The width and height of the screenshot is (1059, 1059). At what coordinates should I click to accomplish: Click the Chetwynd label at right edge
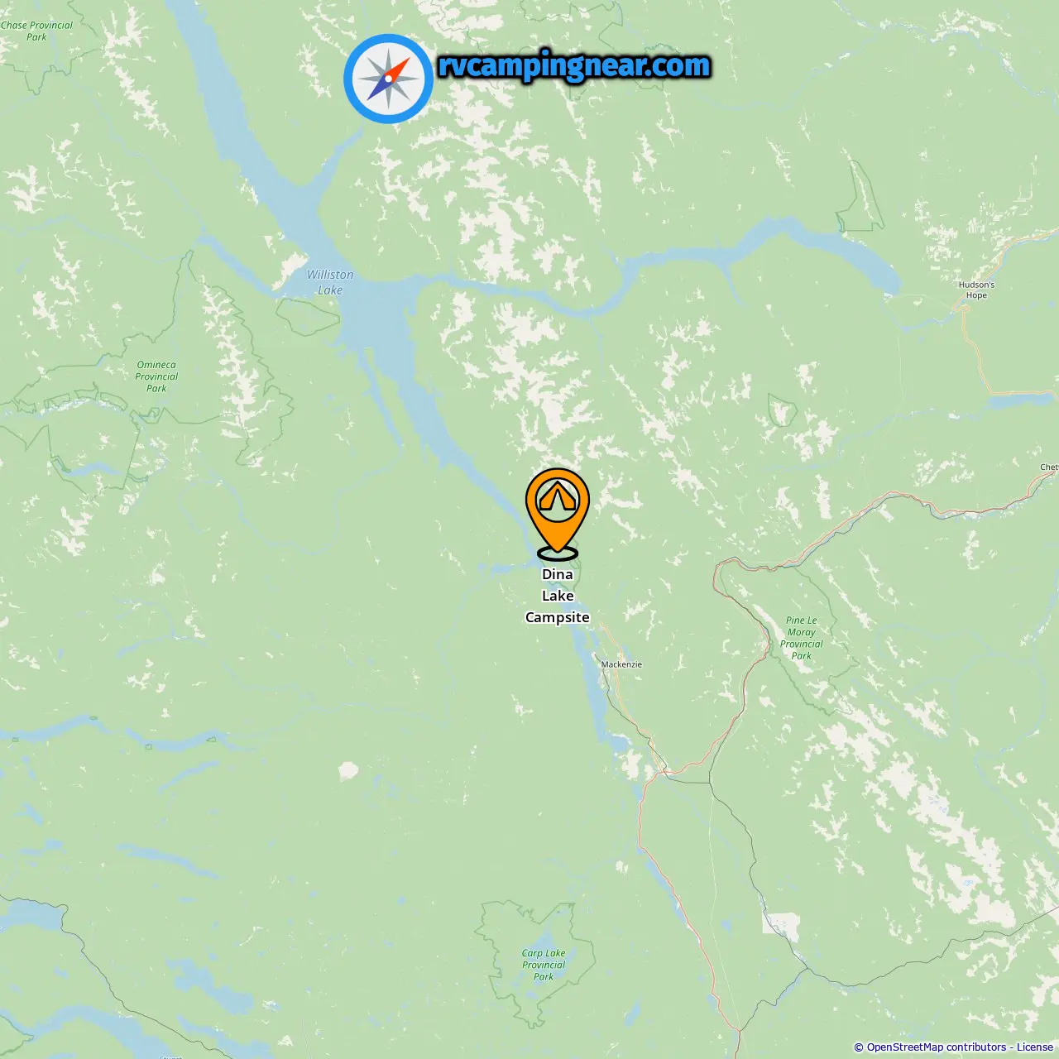pyautogui.click(x=1049, y=467)
